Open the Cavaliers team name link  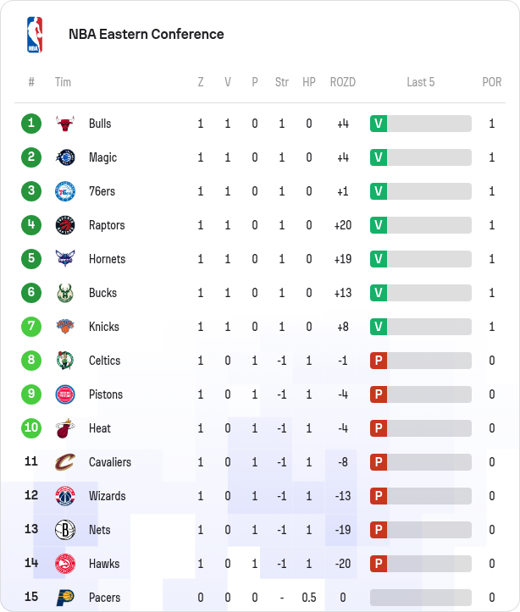click(x=110, y=462)
